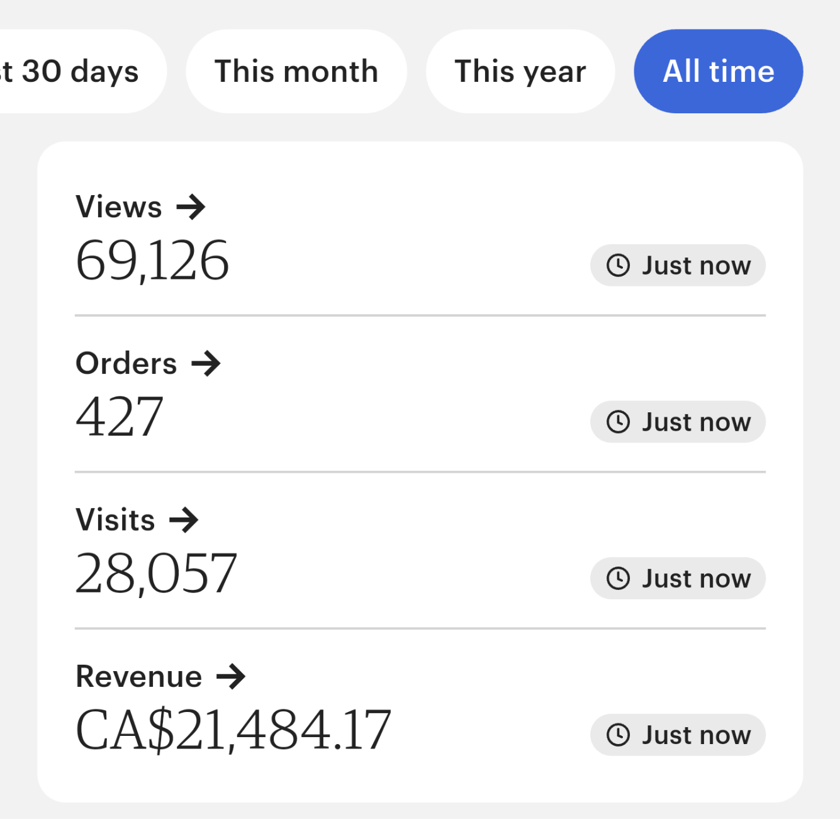The width and height of the screenshot is (840, 819).
Task: Click the Just now badge for Visits
Action: [x=678, y=578]
